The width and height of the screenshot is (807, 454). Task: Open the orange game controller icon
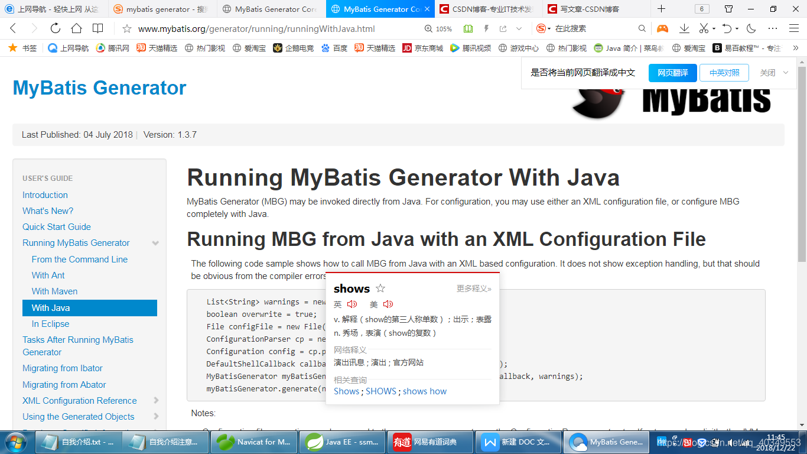(x=663, y=28)
